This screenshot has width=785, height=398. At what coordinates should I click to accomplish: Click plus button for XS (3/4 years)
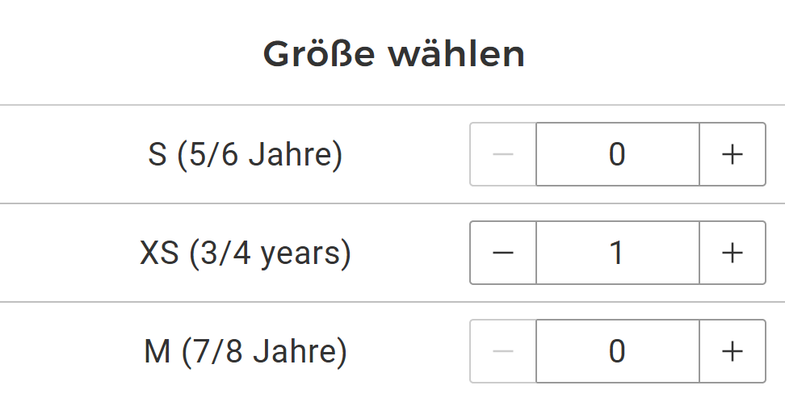click(x=732, y=253)
